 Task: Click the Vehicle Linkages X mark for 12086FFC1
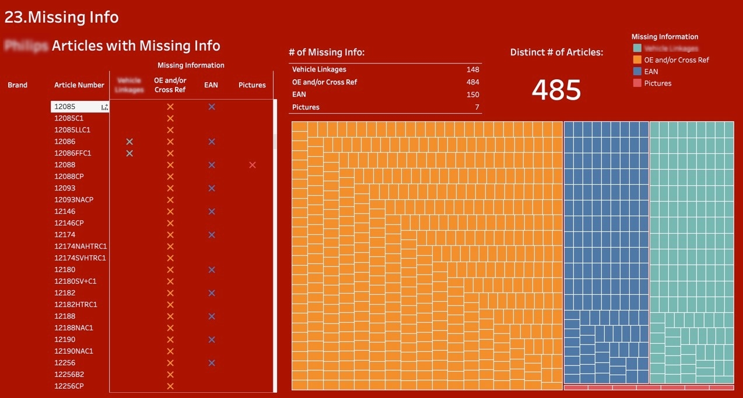tap(129, 153)
